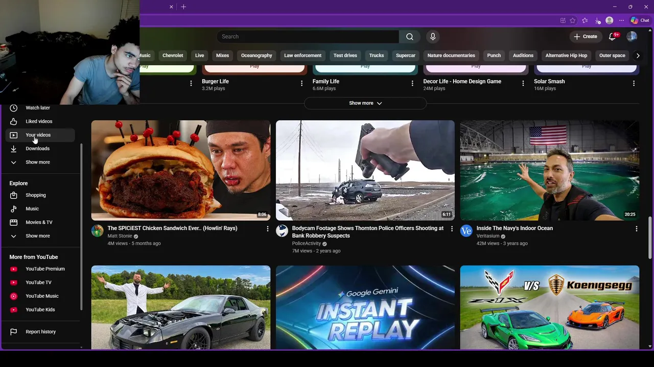Select the Outer space chip
654x367 pixels.
(612, 56)
